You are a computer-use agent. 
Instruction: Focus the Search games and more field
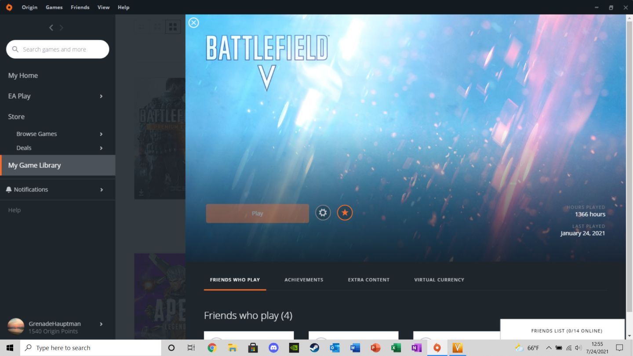58,49
